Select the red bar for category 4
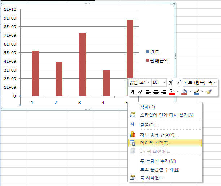This screenshot has width=221, height=186. [107, 83]
